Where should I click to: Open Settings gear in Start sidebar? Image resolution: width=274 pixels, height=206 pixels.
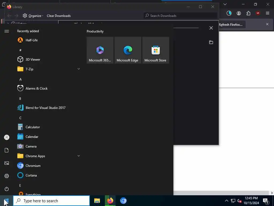tap(7, 176)
